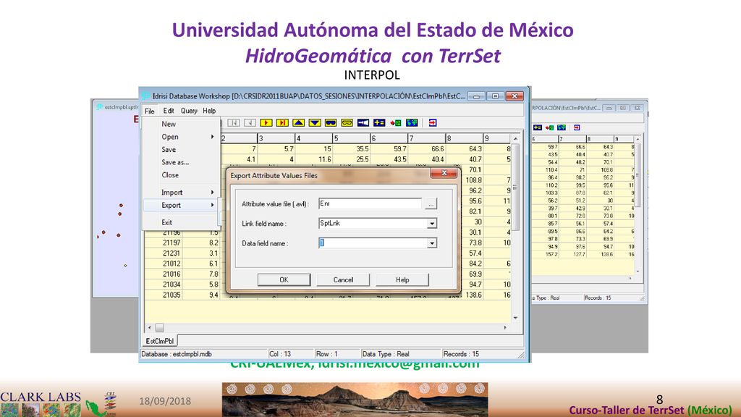Click the horizontal scrollbar left arrow

point(149,327)
